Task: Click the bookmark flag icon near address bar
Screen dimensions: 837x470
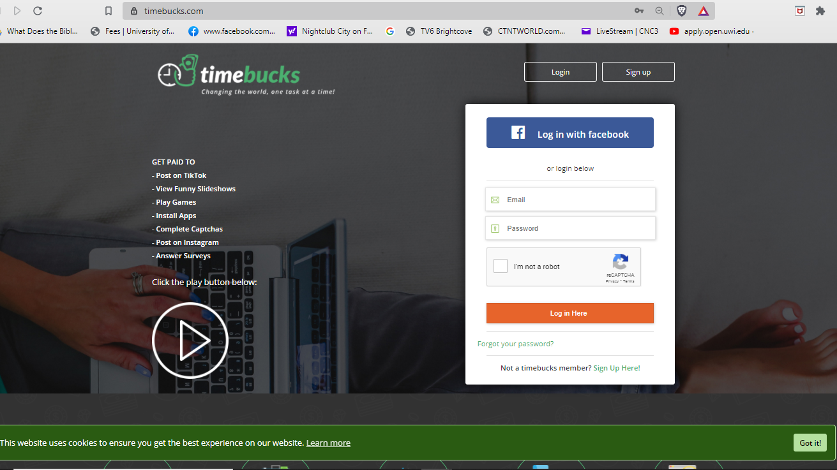Action: [x=108, y=11]
